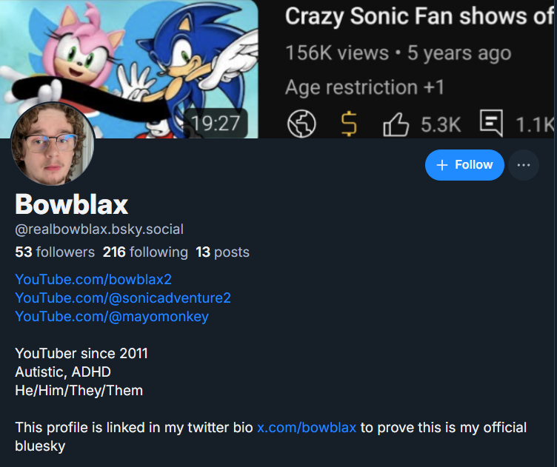Click the comments icon near 1.1K
The height and width of the screenshot is (467, 557).
click(x=491, y=124)
